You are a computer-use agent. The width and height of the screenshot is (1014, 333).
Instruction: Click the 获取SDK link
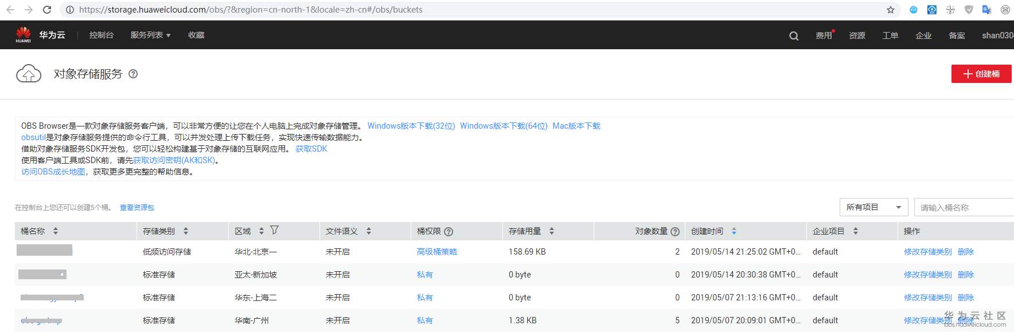[x=311, y=149]
